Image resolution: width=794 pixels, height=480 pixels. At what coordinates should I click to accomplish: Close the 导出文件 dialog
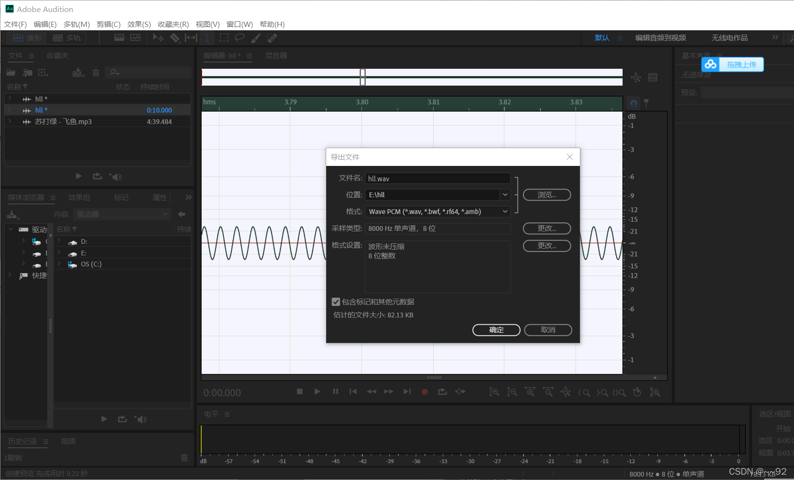(570, 157)
